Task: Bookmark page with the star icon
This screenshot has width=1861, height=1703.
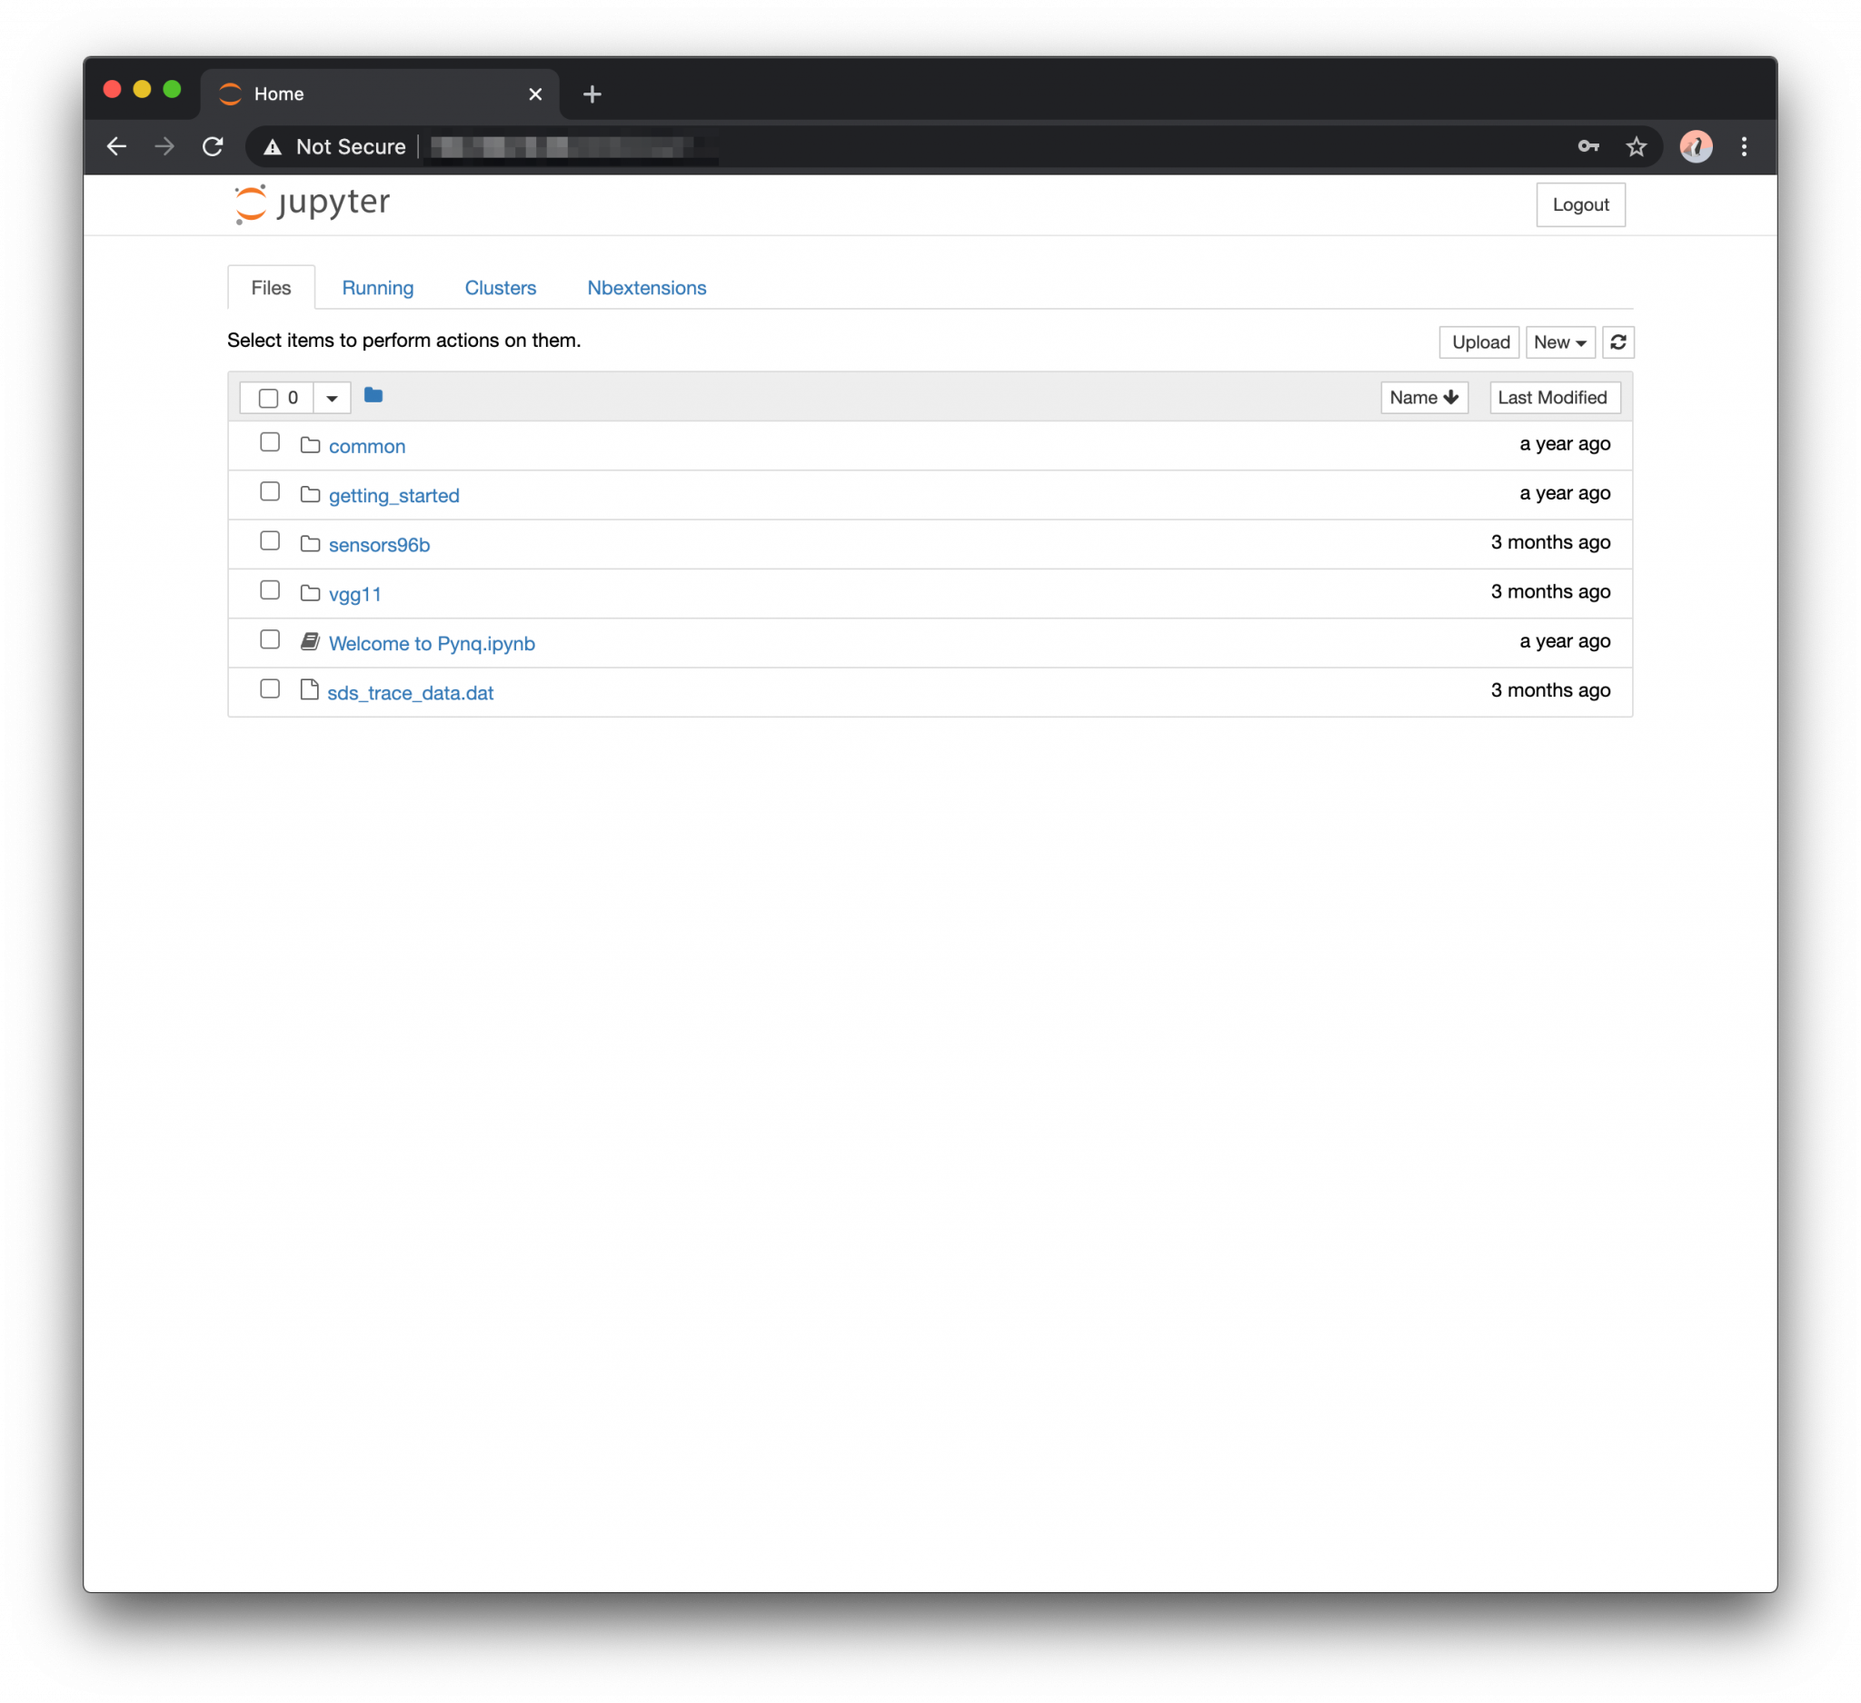Action: (x=1636, y=146)
